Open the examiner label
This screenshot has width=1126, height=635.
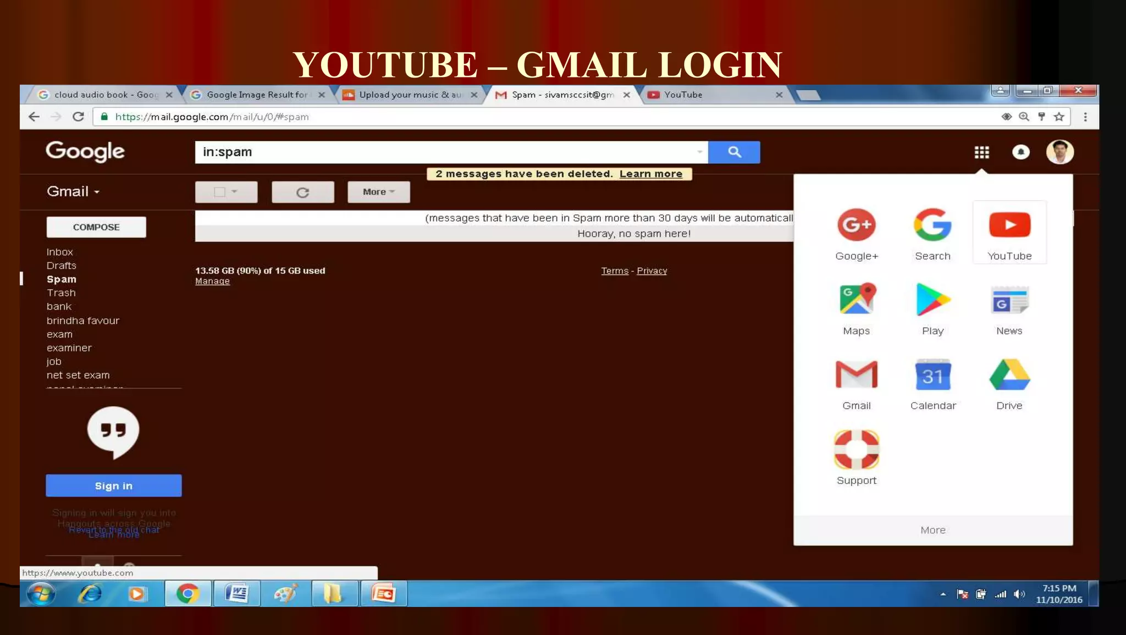coord(69,348)
